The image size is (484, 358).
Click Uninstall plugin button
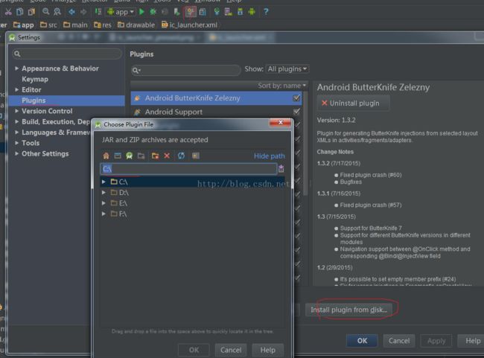coord(353,103)
